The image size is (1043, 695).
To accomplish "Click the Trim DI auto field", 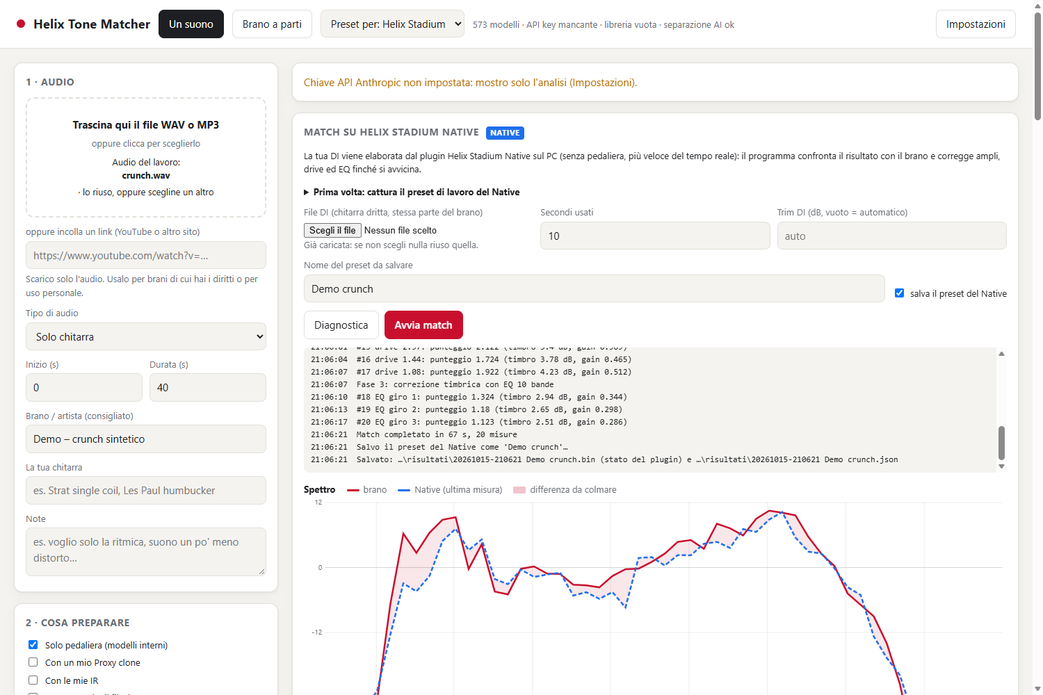I will 891,236.
